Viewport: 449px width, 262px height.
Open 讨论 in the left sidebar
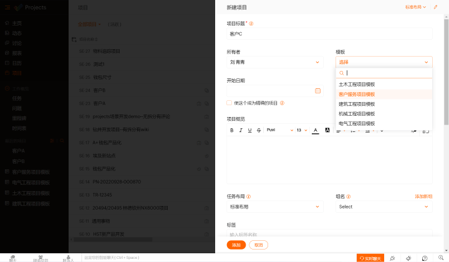click(x=17, y=43)
